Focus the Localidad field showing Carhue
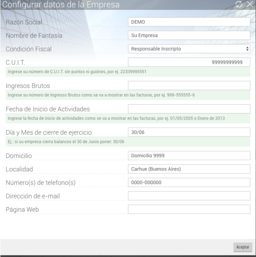 pyautogui.click(x=189, y=169)
